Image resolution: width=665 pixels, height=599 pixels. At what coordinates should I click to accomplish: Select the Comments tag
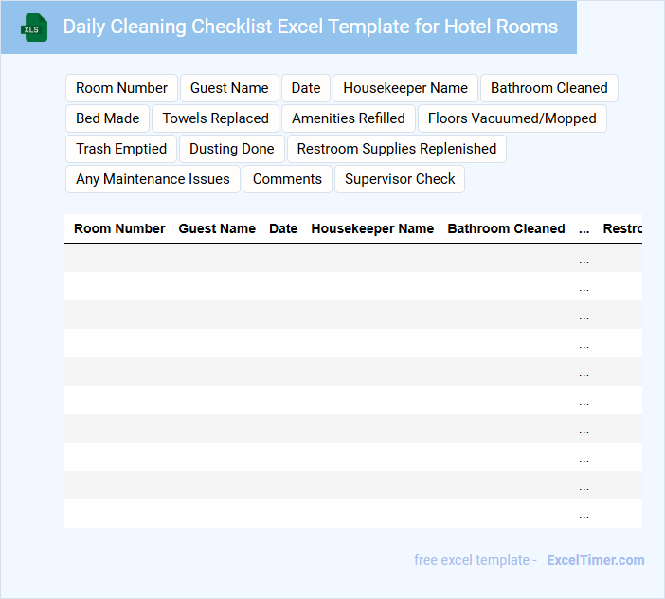[x=287, y=179]
